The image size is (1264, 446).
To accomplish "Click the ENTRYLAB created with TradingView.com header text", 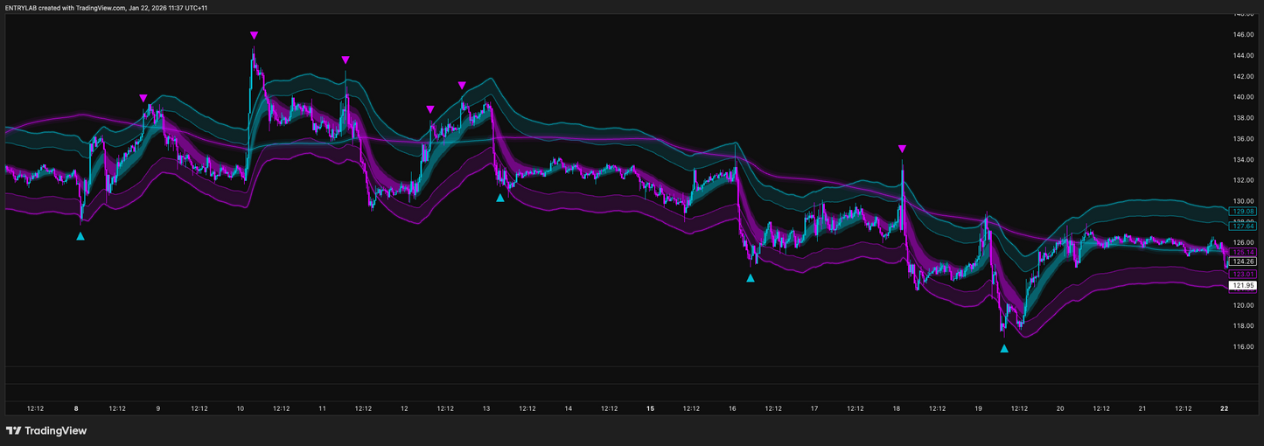I will 106,8.
